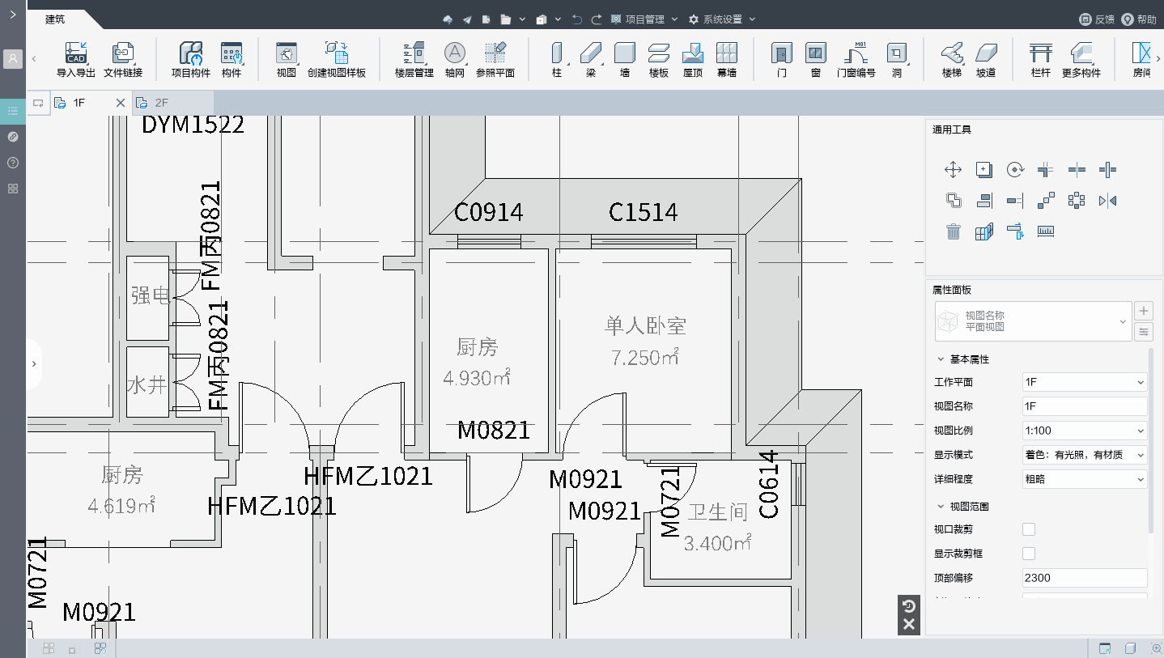Click the cloud upload icon in title bar
The image size is (1164, 658).
tap(448, 19)
